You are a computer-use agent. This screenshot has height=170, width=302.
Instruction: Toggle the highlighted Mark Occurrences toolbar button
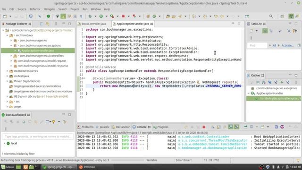tap(63, 17)
